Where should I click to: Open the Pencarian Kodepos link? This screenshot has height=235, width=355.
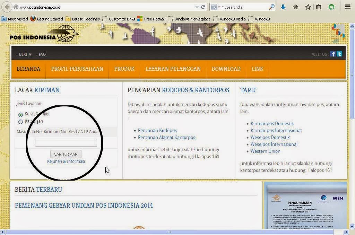(157, 130)
